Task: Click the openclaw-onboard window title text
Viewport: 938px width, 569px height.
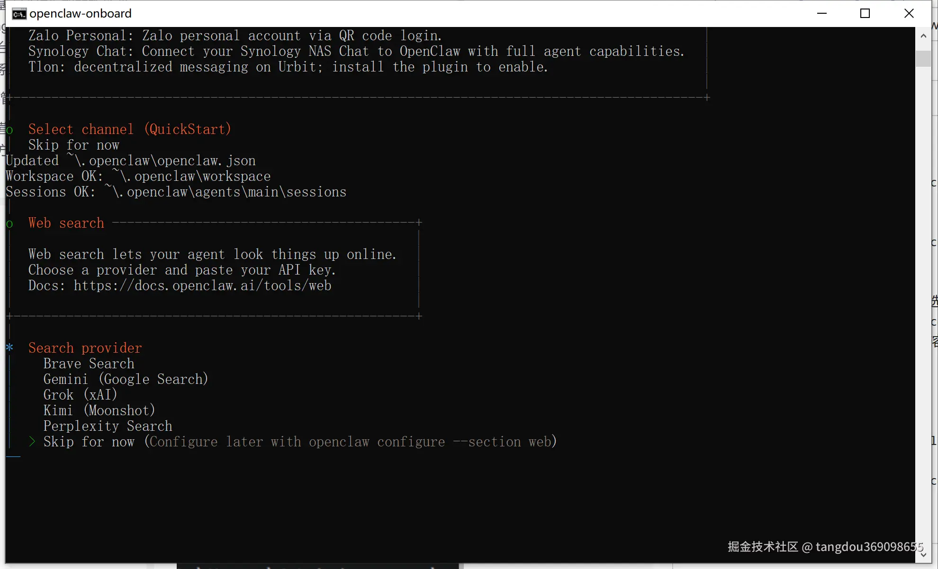Action: point(81,14)
